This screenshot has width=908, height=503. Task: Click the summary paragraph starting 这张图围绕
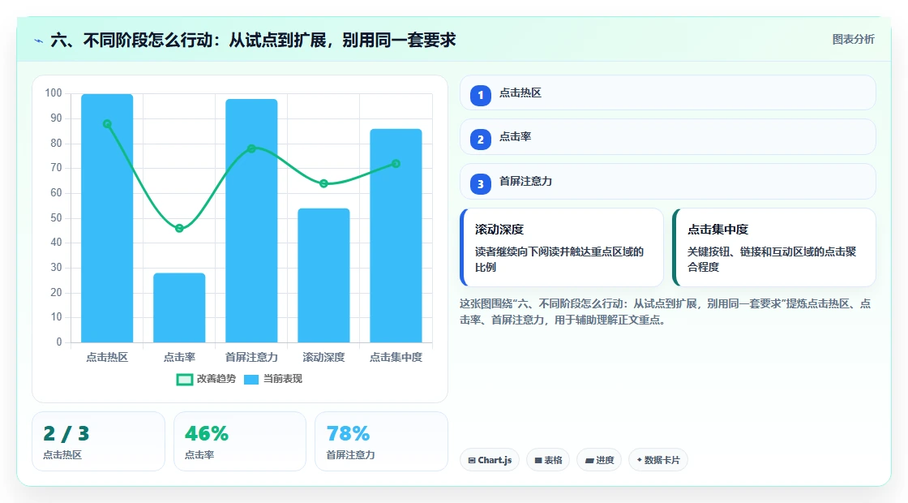click(x=666, y=312)
